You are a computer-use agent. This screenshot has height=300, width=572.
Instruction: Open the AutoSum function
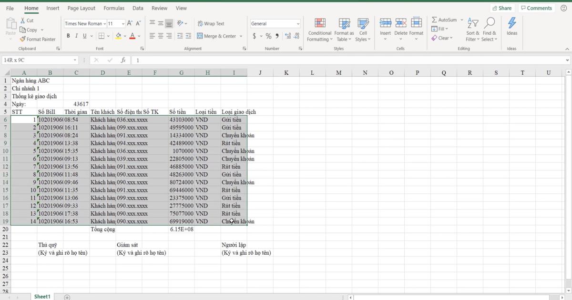coord(445,20)
